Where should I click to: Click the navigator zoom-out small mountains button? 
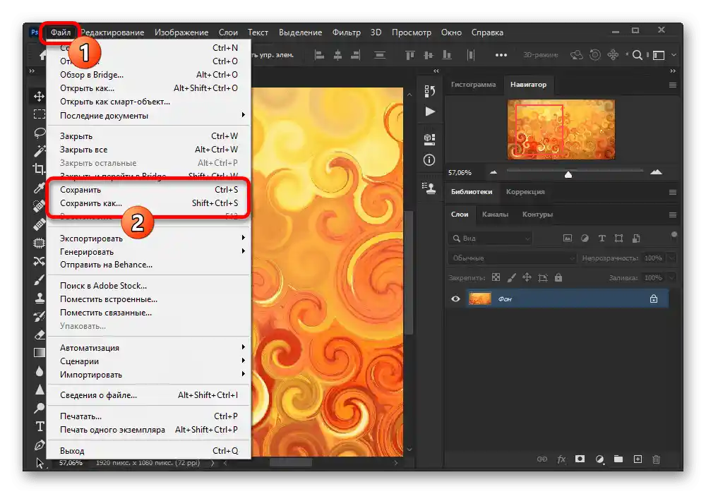pos(493,172)
